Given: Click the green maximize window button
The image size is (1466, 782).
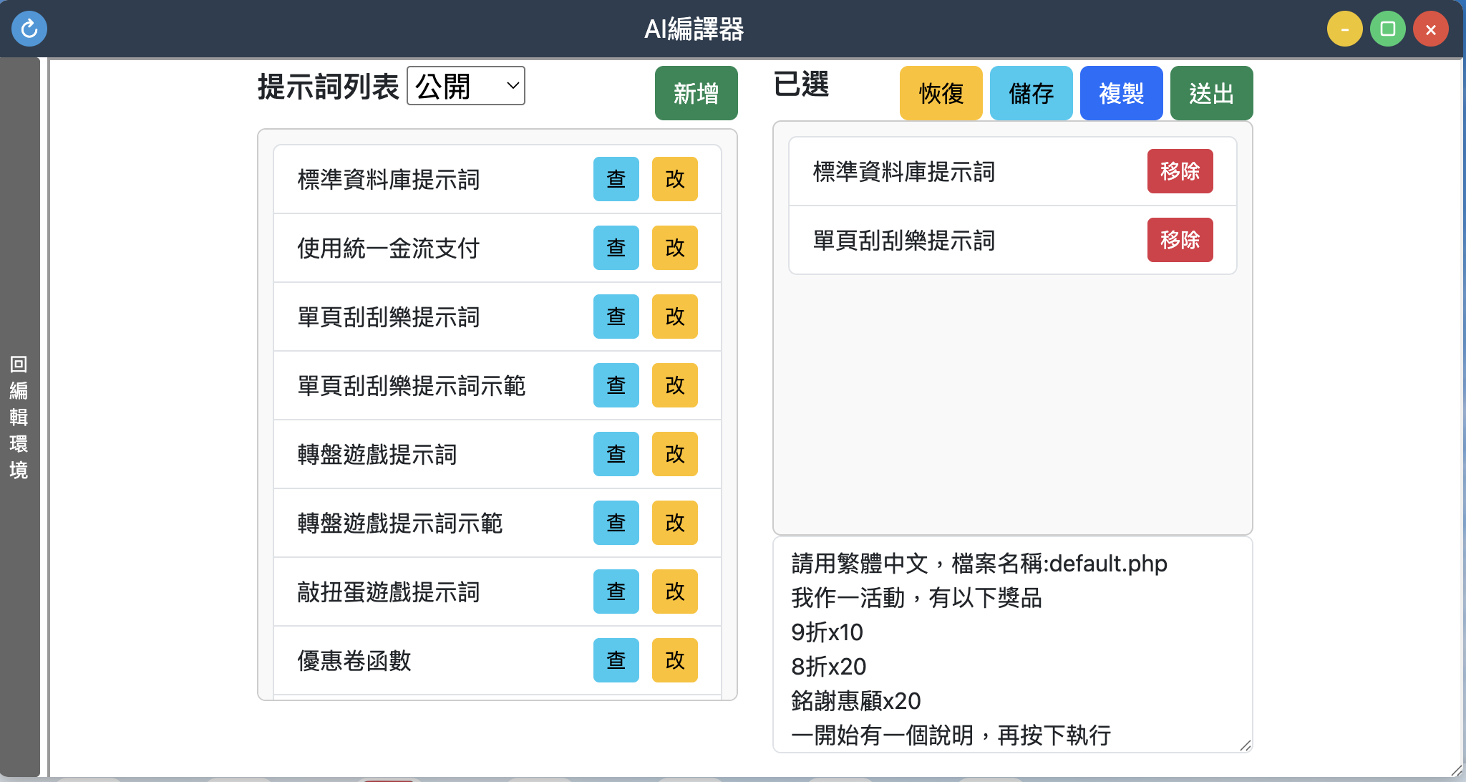Looking at the screenshot, I should 1387,29.
